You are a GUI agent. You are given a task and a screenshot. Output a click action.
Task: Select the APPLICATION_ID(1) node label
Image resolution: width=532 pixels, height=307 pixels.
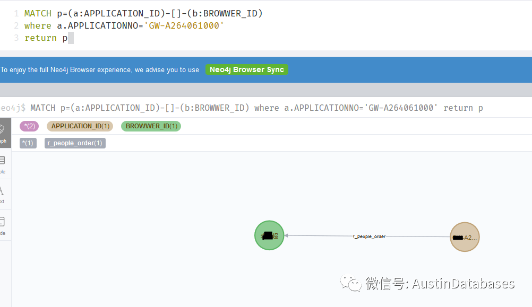coord(80,126)
